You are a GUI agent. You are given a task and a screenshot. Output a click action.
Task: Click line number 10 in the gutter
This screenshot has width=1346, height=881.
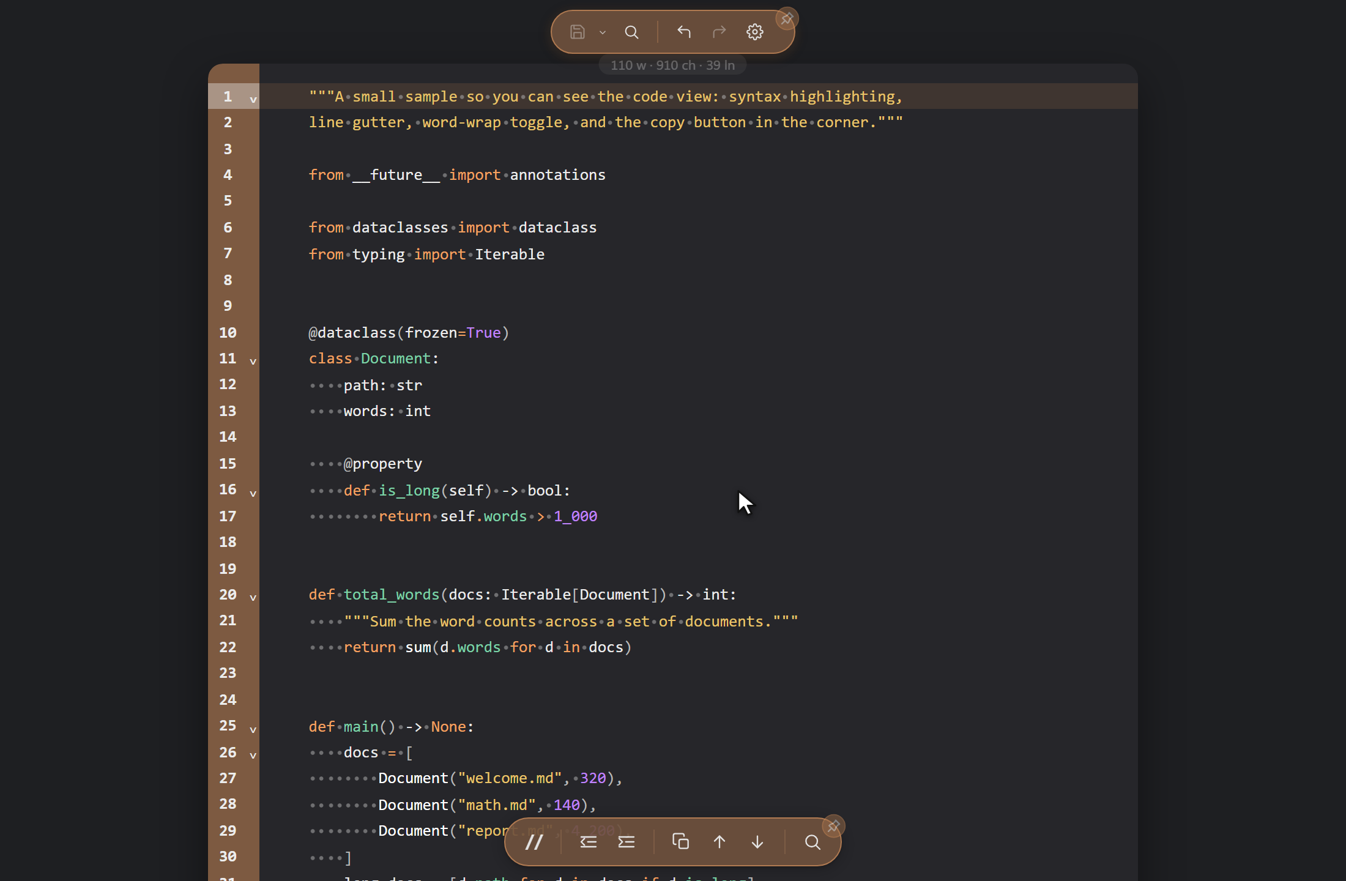point(228,333)
